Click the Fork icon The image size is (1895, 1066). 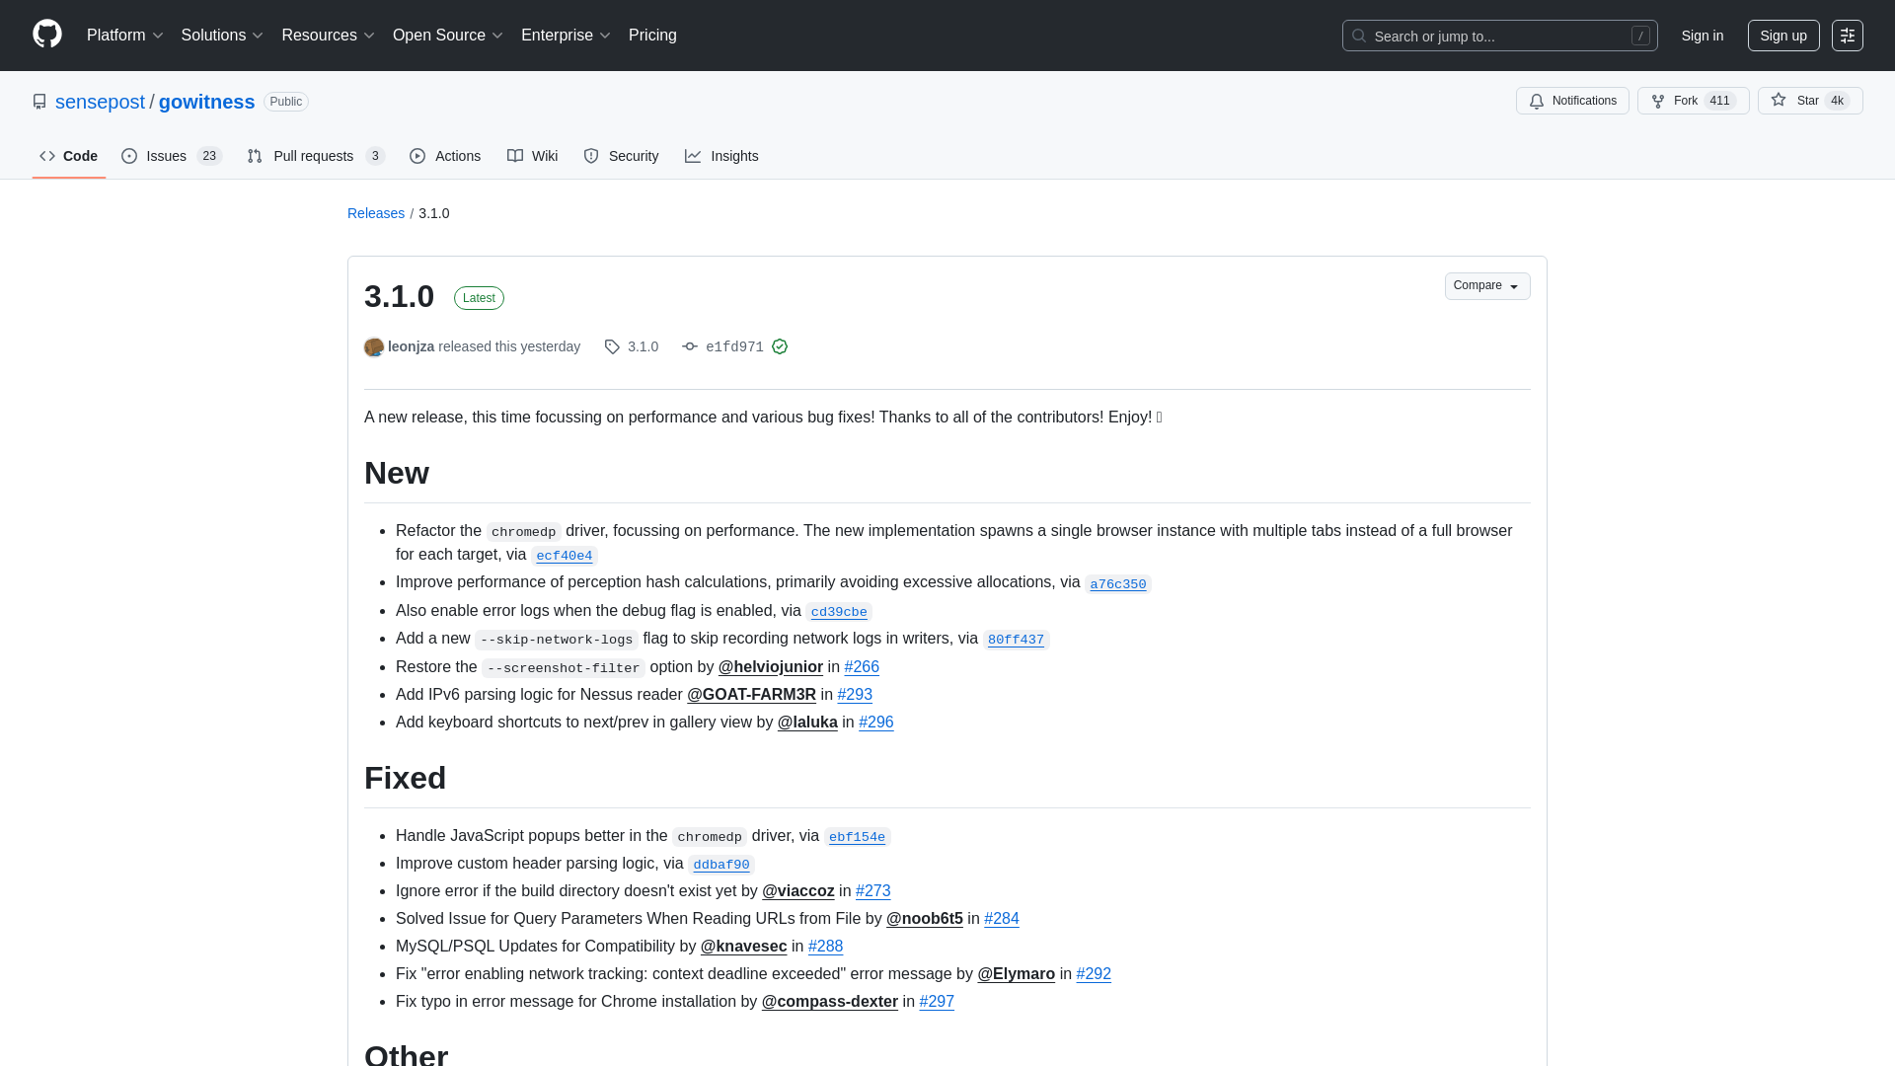click(1656, 101)
